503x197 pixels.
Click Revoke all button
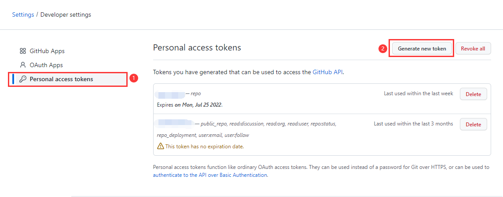(x=473, y=49)
